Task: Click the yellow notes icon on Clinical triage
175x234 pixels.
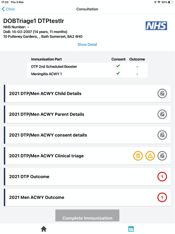Action: coord(138,156)
